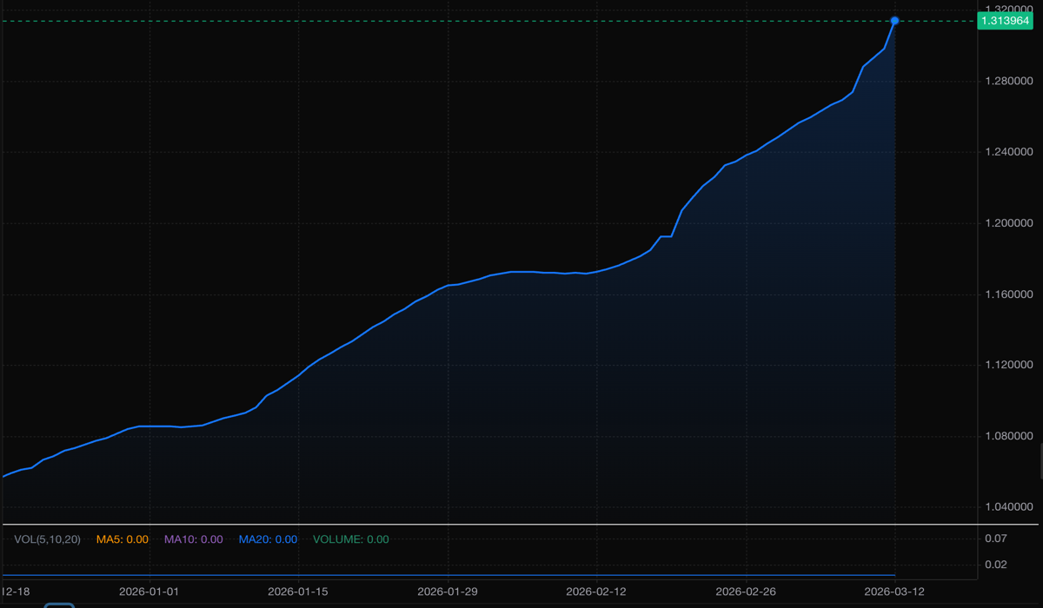Screen dimensions: 1043x608
Task: Click the 2026-01-15 date axis label
Action: pos(298,591)
